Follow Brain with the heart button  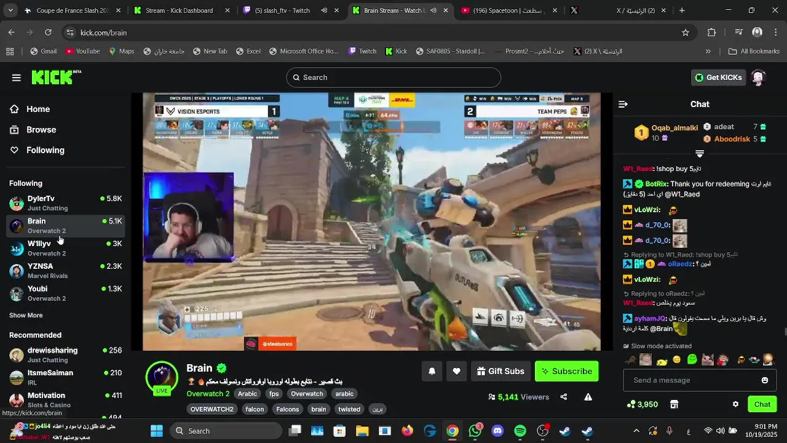click(456, 371)
